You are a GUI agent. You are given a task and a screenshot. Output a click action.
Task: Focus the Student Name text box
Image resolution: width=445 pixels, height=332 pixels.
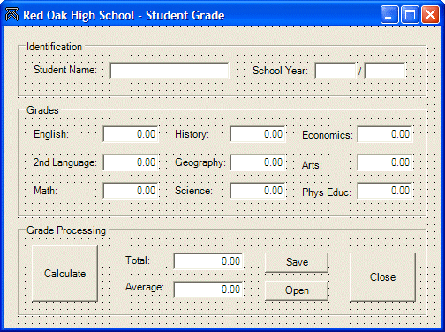click(170, 71)
